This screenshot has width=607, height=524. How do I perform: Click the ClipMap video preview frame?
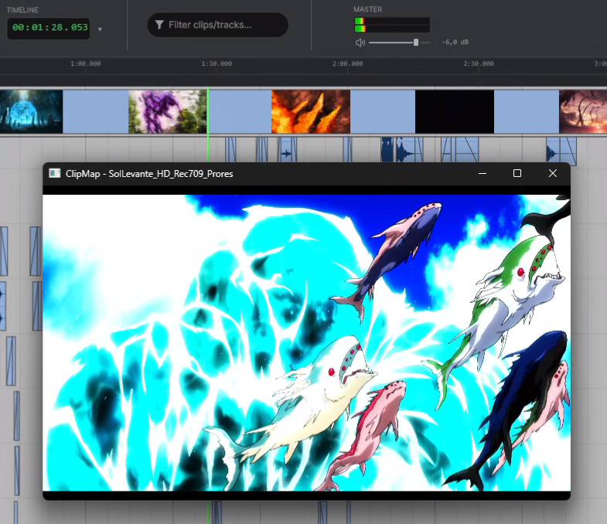306,343
